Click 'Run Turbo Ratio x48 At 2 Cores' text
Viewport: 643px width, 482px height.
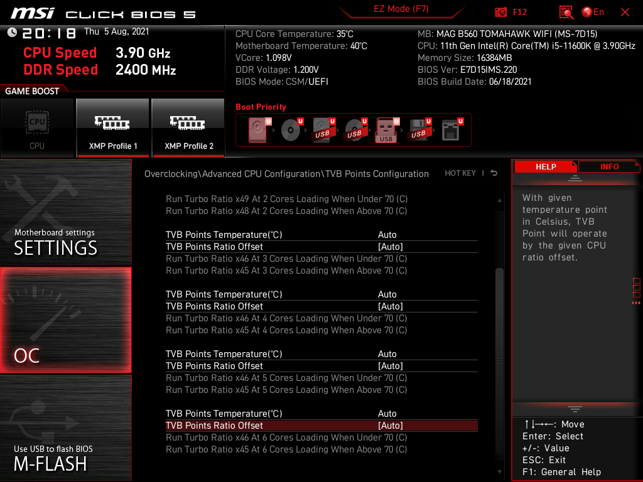286,211
